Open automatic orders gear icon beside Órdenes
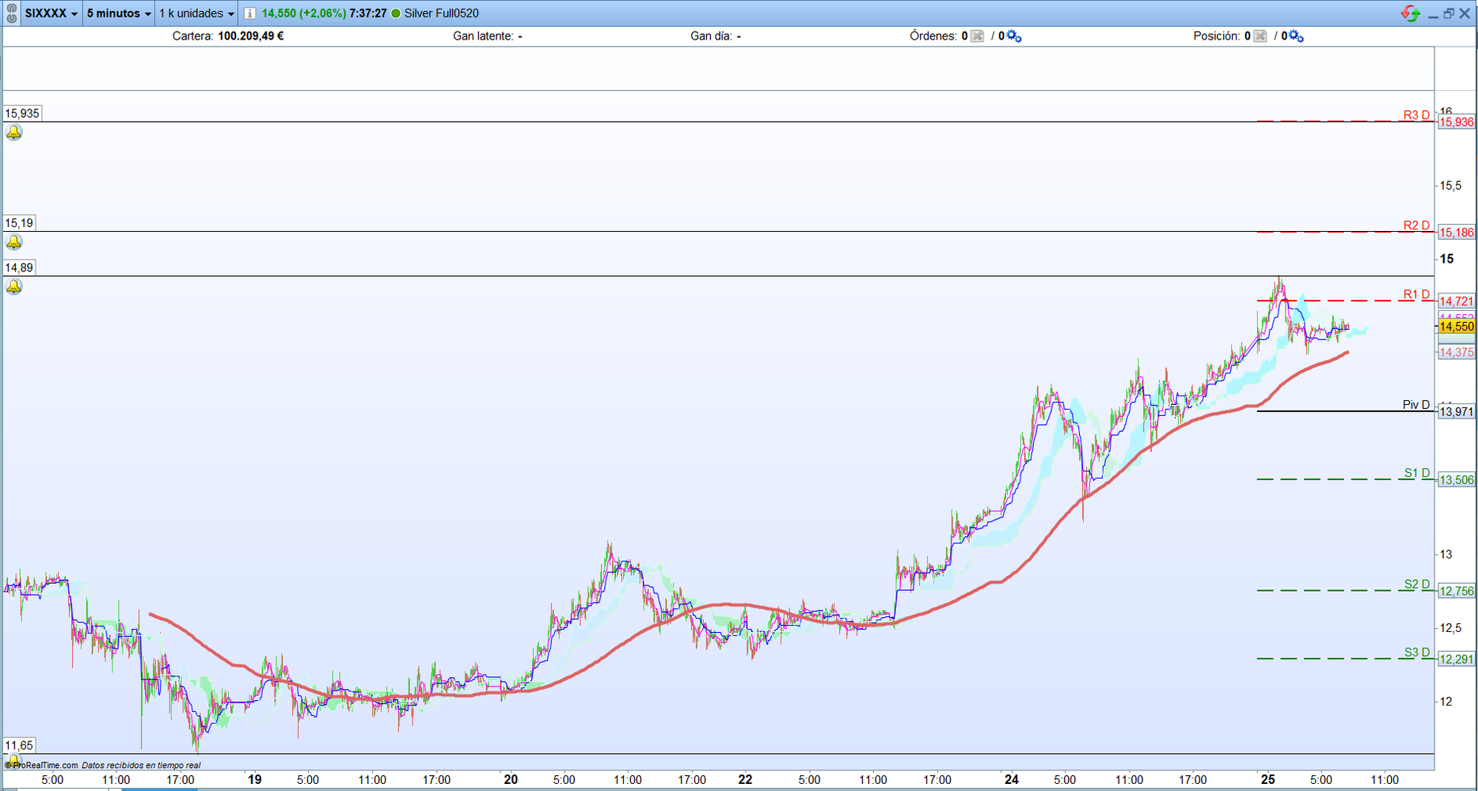The image size is (1478, 791). (x=1013, y=36)
